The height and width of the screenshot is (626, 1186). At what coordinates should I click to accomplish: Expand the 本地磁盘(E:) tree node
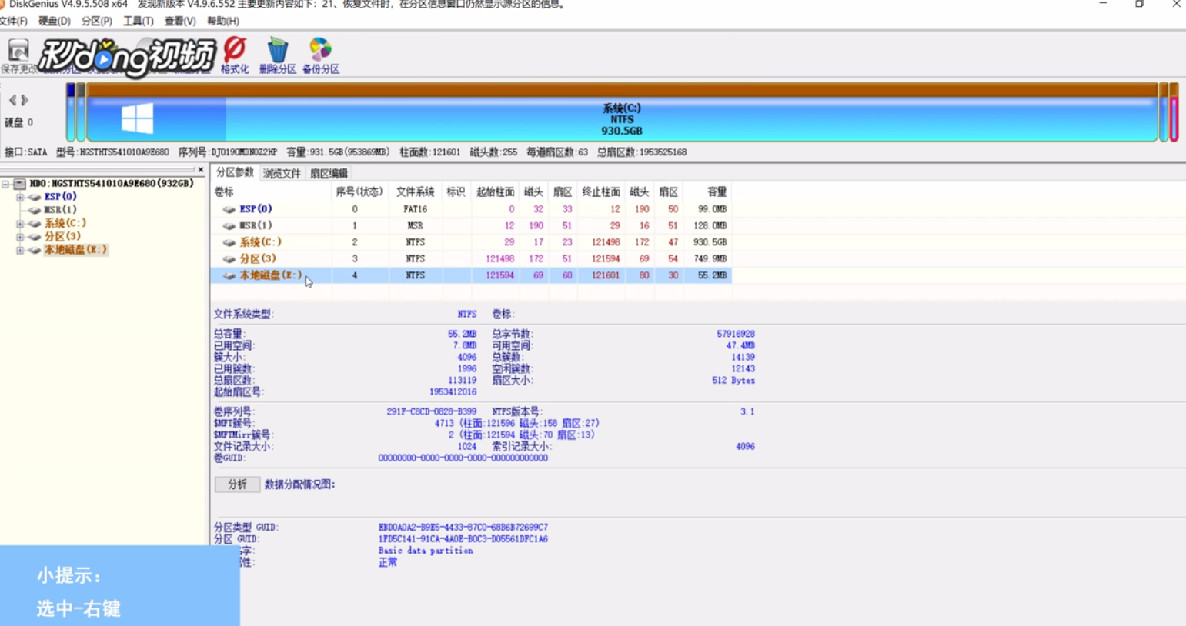20,250
